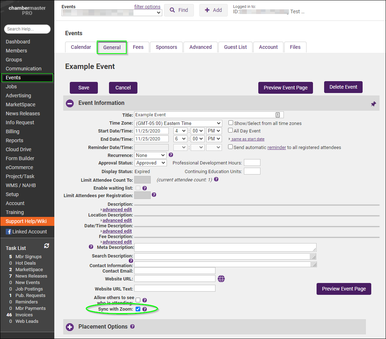Click the help icon next to Meta Description
The image size is (386, 339).
[91, 247]
